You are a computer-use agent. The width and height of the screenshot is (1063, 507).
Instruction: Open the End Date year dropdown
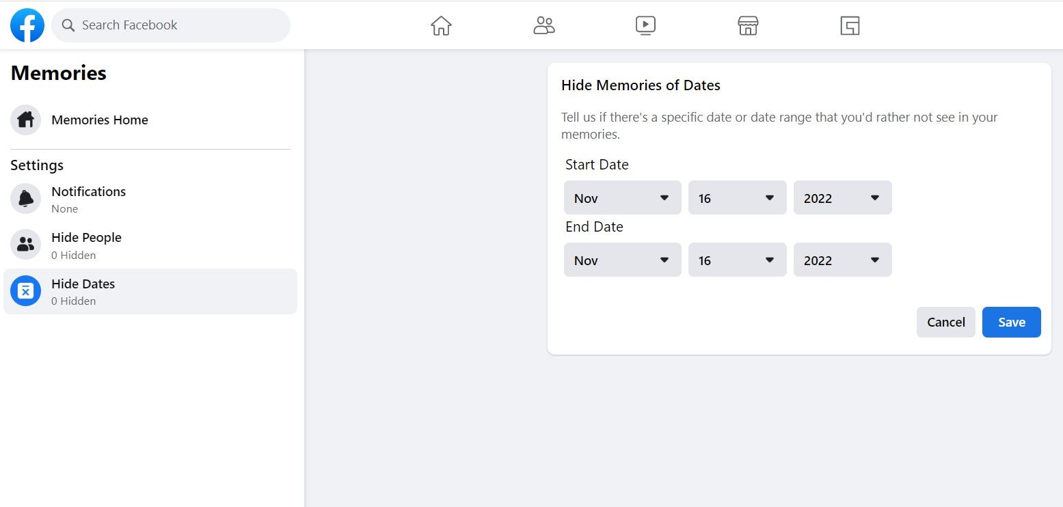click(842, 260)
